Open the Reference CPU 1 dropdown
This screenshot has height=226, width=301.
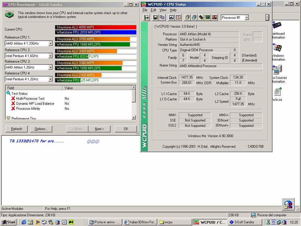pos(50,44)
